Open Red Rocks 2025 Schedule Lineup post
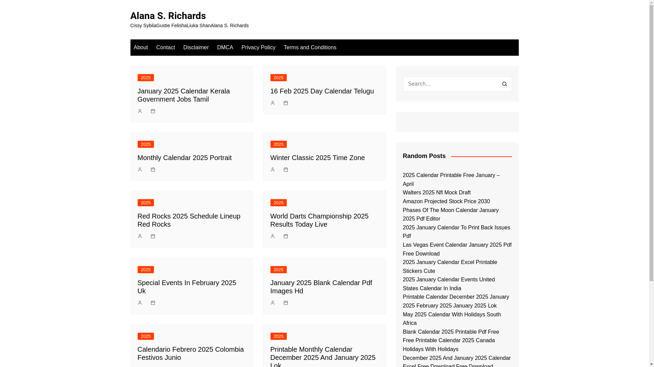Screen dimensions: 654x367 pos(189,220)
